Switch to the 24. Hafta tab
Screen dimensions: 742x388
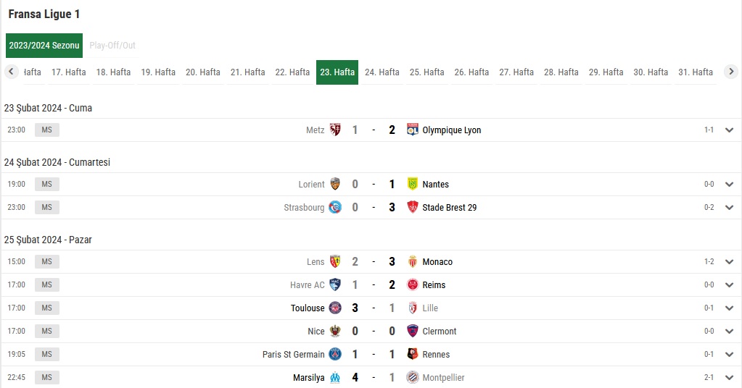tap(382, 72)
